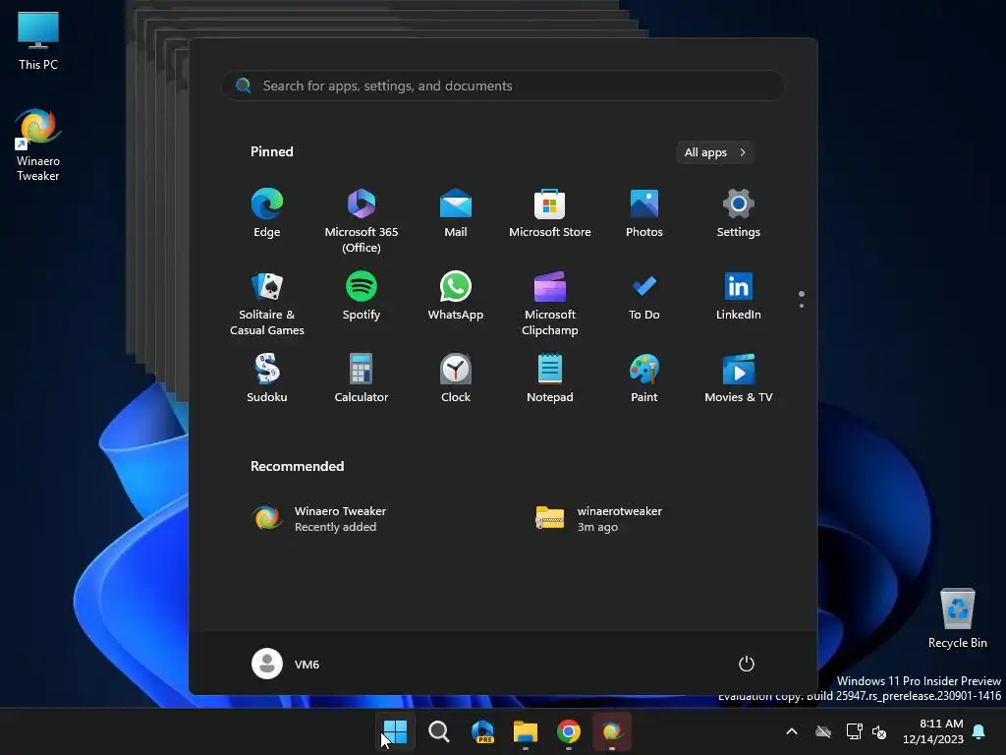
Task: Launch Solitaire & Casual Games
Action: point(267,303)
